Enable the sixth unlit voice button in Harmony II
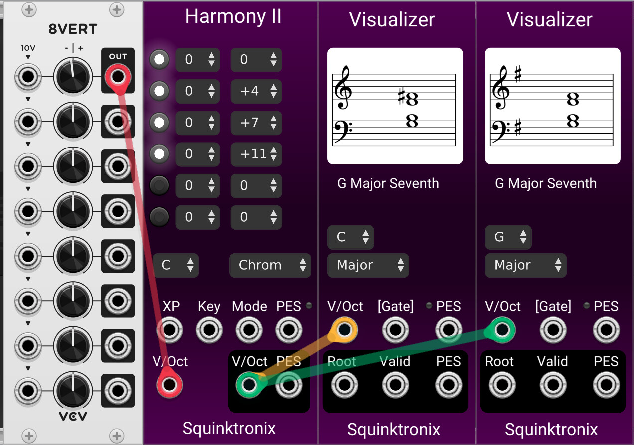Screen dimensions: 634x445 (159, 217)
